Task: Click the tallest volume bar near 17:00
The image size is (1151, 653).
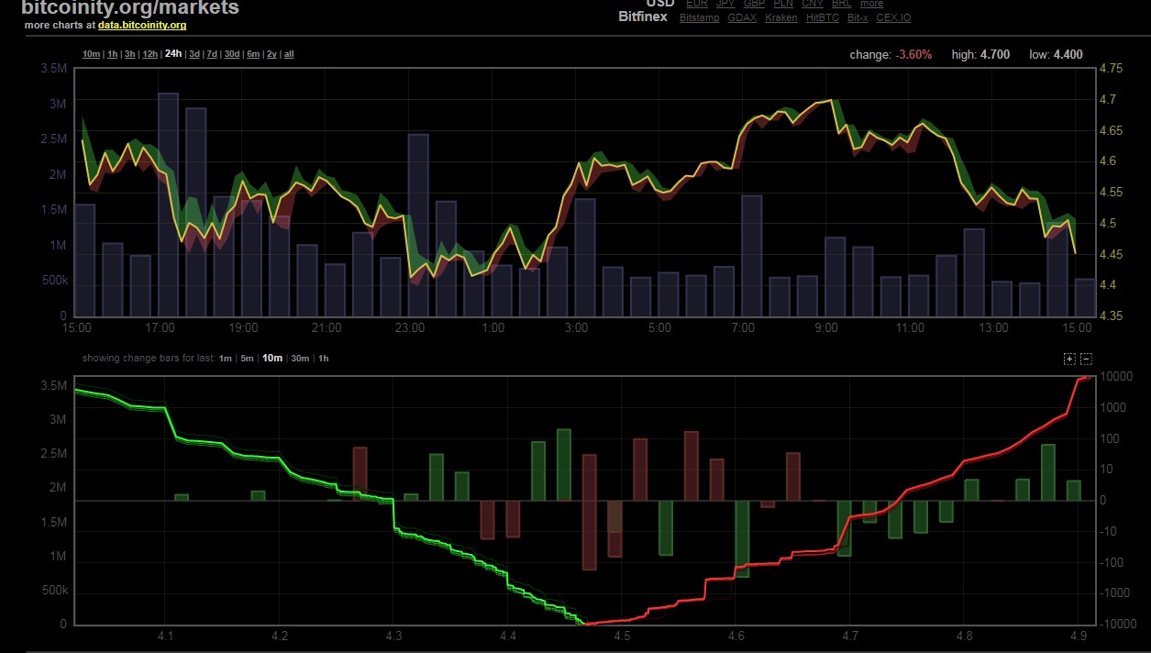Action: click(x=168, y=205)
